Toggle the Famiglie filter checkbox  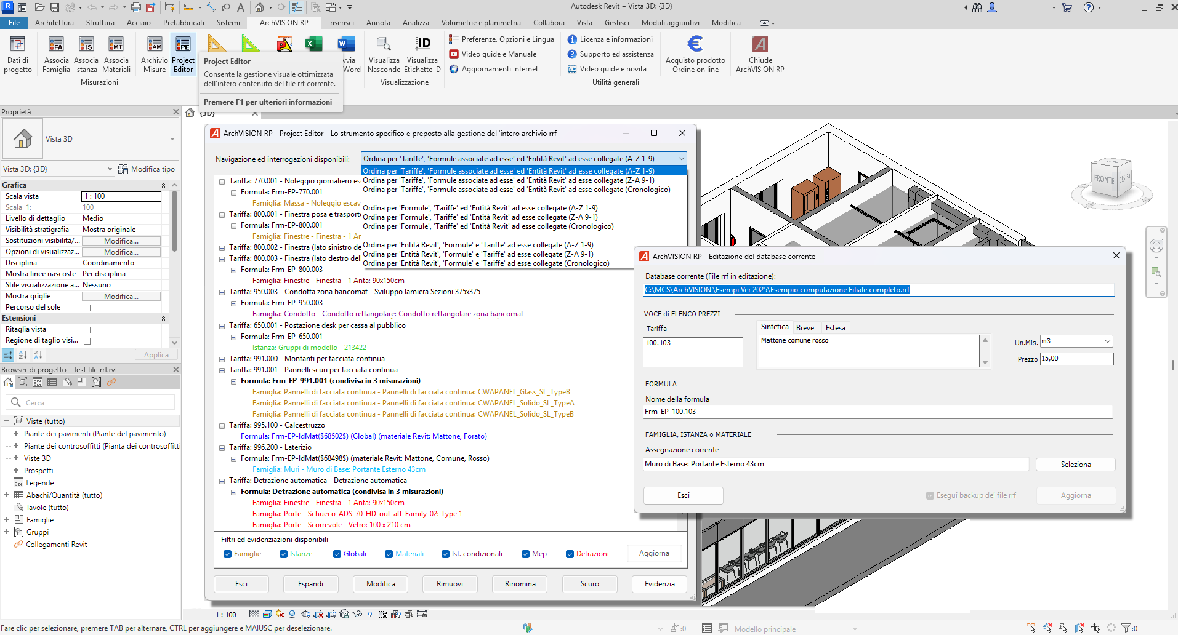[x=228, y=554]
